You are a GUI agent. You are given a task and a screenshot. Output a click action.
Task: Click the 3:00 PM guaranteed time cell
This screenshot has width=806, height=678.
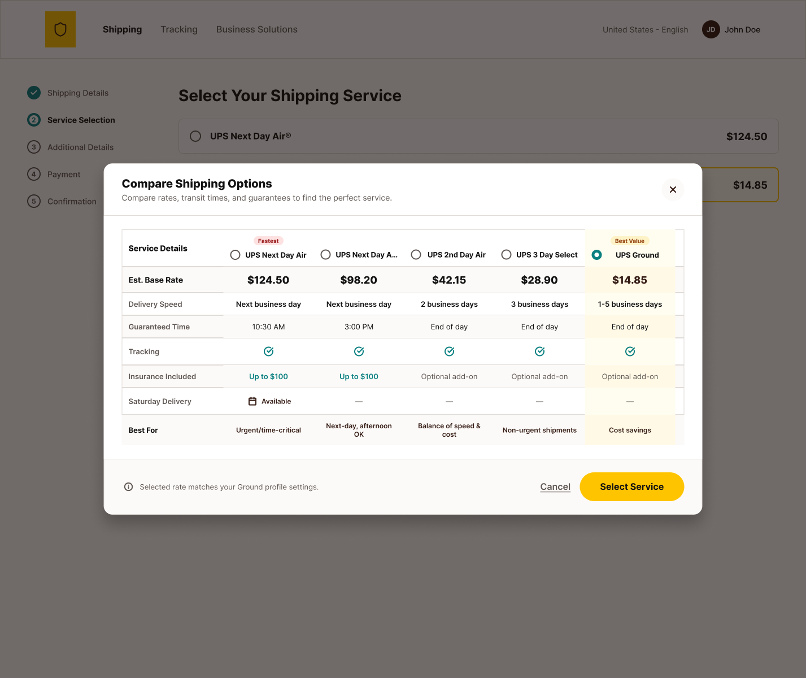(359, 327)
